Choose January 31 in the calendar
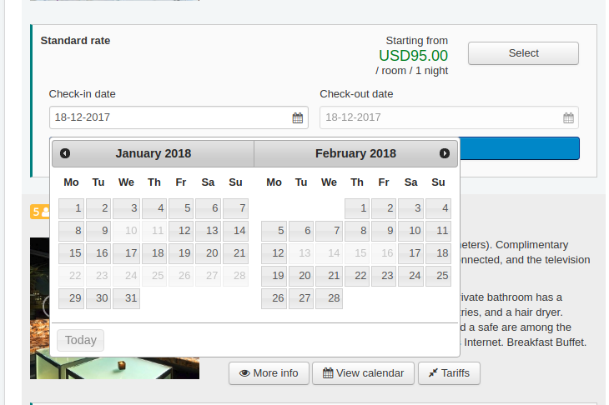Screen dimensions: 609x405 (x=126, y=298)
